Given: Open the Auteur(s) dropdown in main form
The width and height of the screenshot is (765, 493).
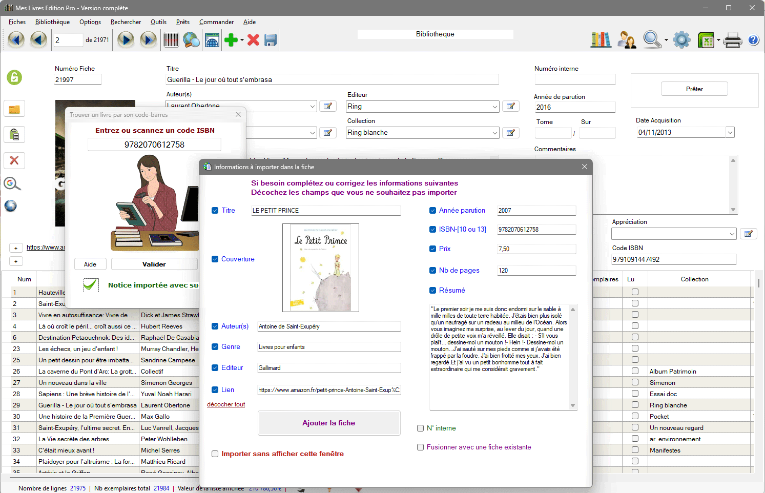Looking at the screenshot, I should tap(313, 106).
